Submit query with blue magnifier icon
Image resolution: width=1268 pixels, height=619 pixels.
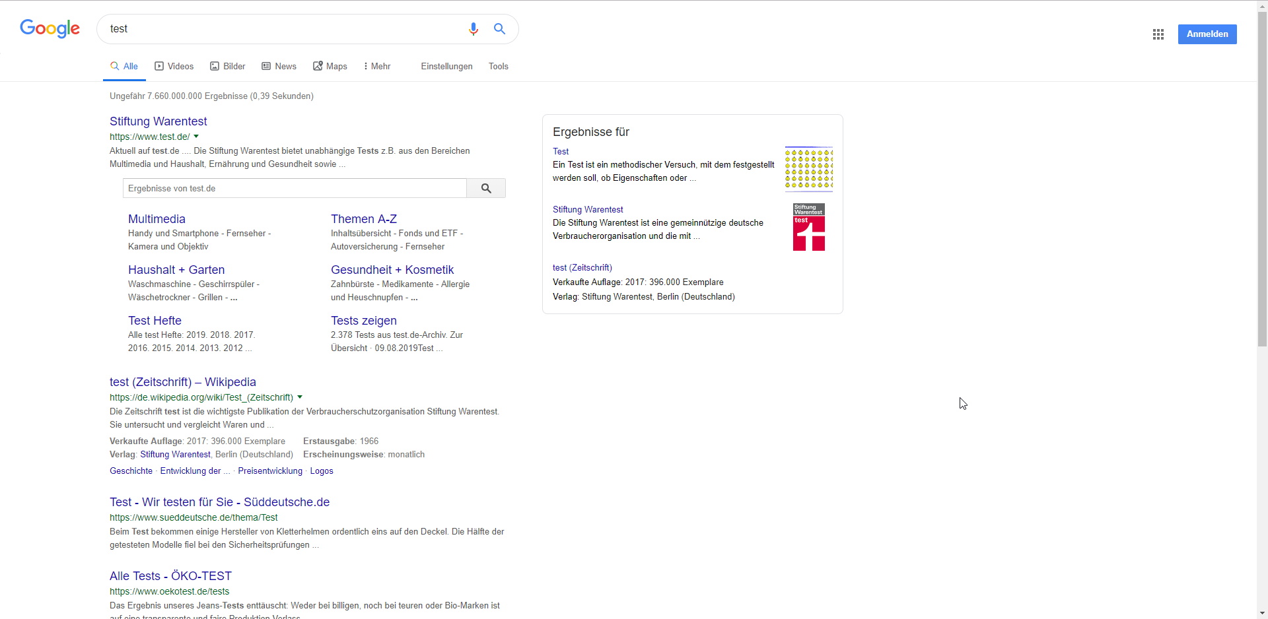click(500, 29)
